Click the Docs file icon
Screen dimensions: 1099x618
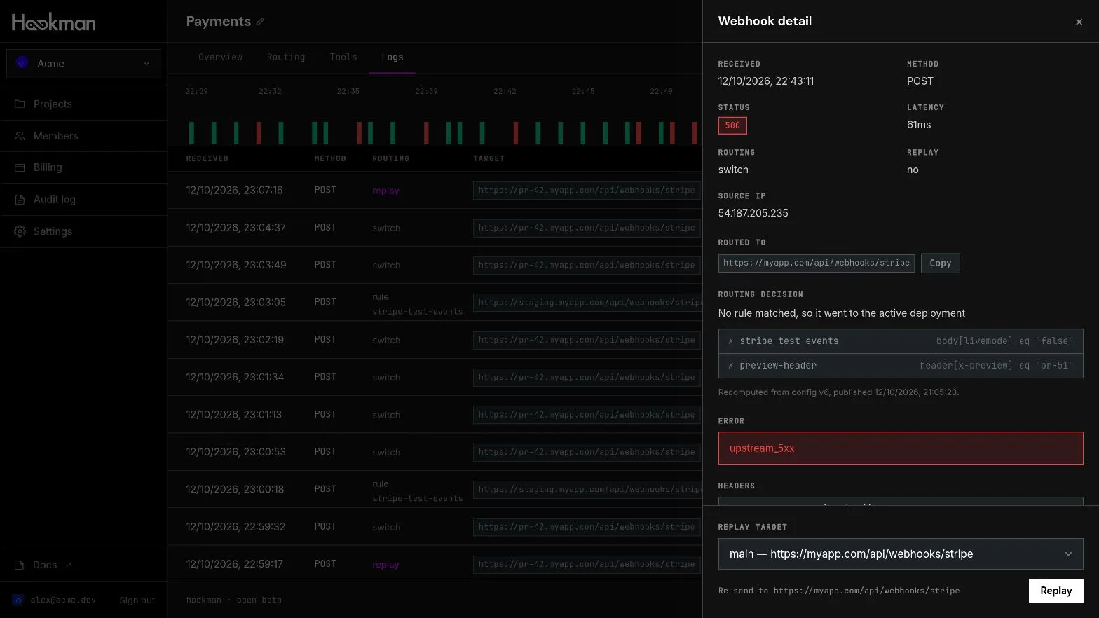coord(20,565)
